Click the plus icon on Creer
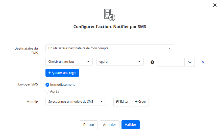Viewport: 220px width, 133px height. coord(136,102)
